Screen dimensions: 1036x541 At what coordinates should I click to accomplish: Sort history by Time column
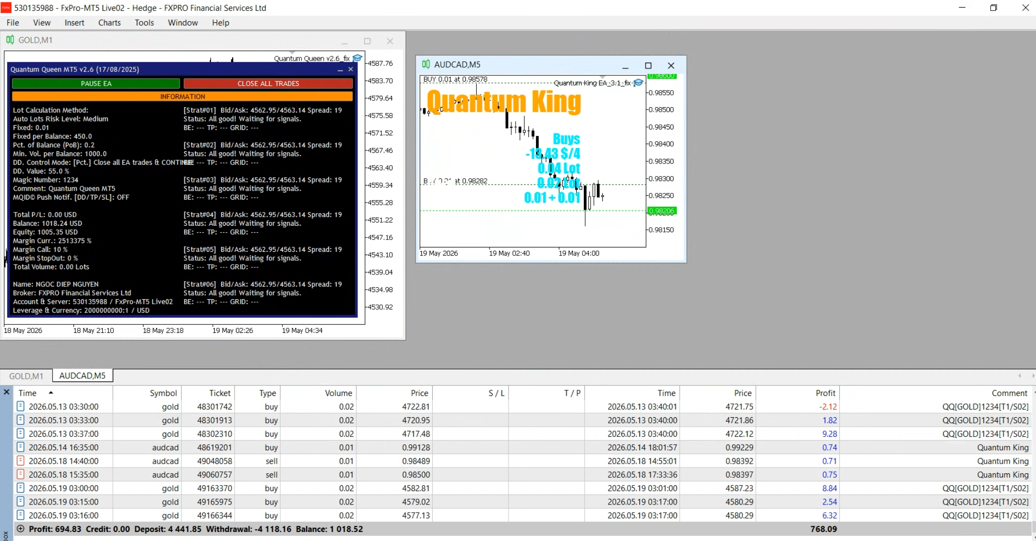click(x=64, y=393)
